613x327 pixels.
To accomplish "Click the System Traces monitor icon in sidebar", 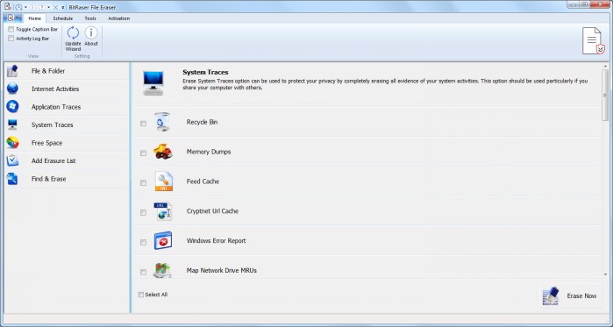I will click(x=12, y=124).
